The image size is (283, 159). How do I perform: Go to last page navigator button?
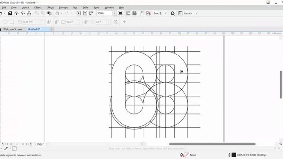(27, 144)
